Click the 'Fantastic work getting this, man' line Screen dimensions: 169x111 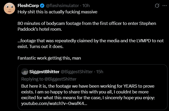pos(49,58)
